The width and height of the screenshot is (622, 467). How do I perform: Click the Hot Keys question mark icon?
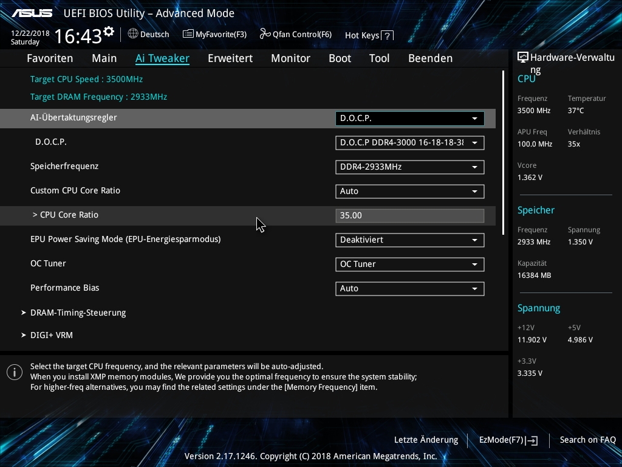pyautogui.click(x=387, y=35)
